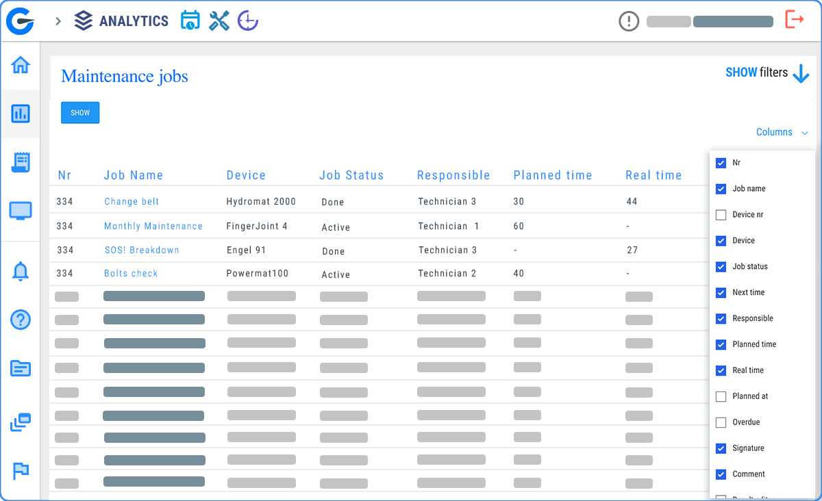Viewport: 822px width, 501px height.
Task: Sort by Responsible column header
Action: tap(453, 176)
